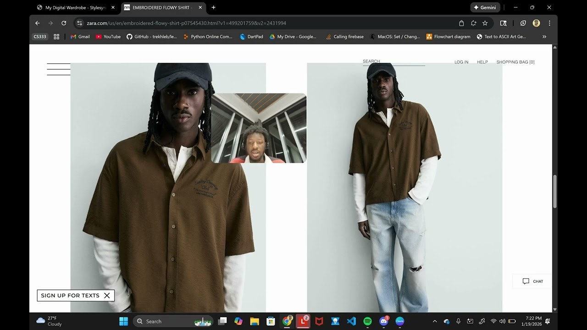Open shopping bag icon in address bar
Image resolution: width=587 pixels, height=330 pixels.
[x=461, y=22]
